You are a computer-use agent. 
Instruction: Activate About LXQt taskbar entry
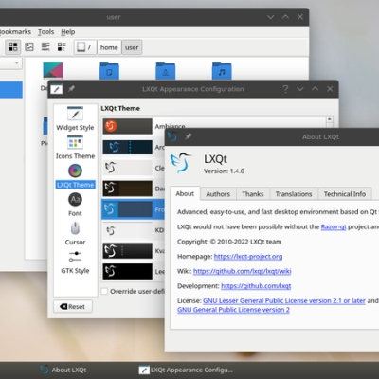[x=63, y=370]
